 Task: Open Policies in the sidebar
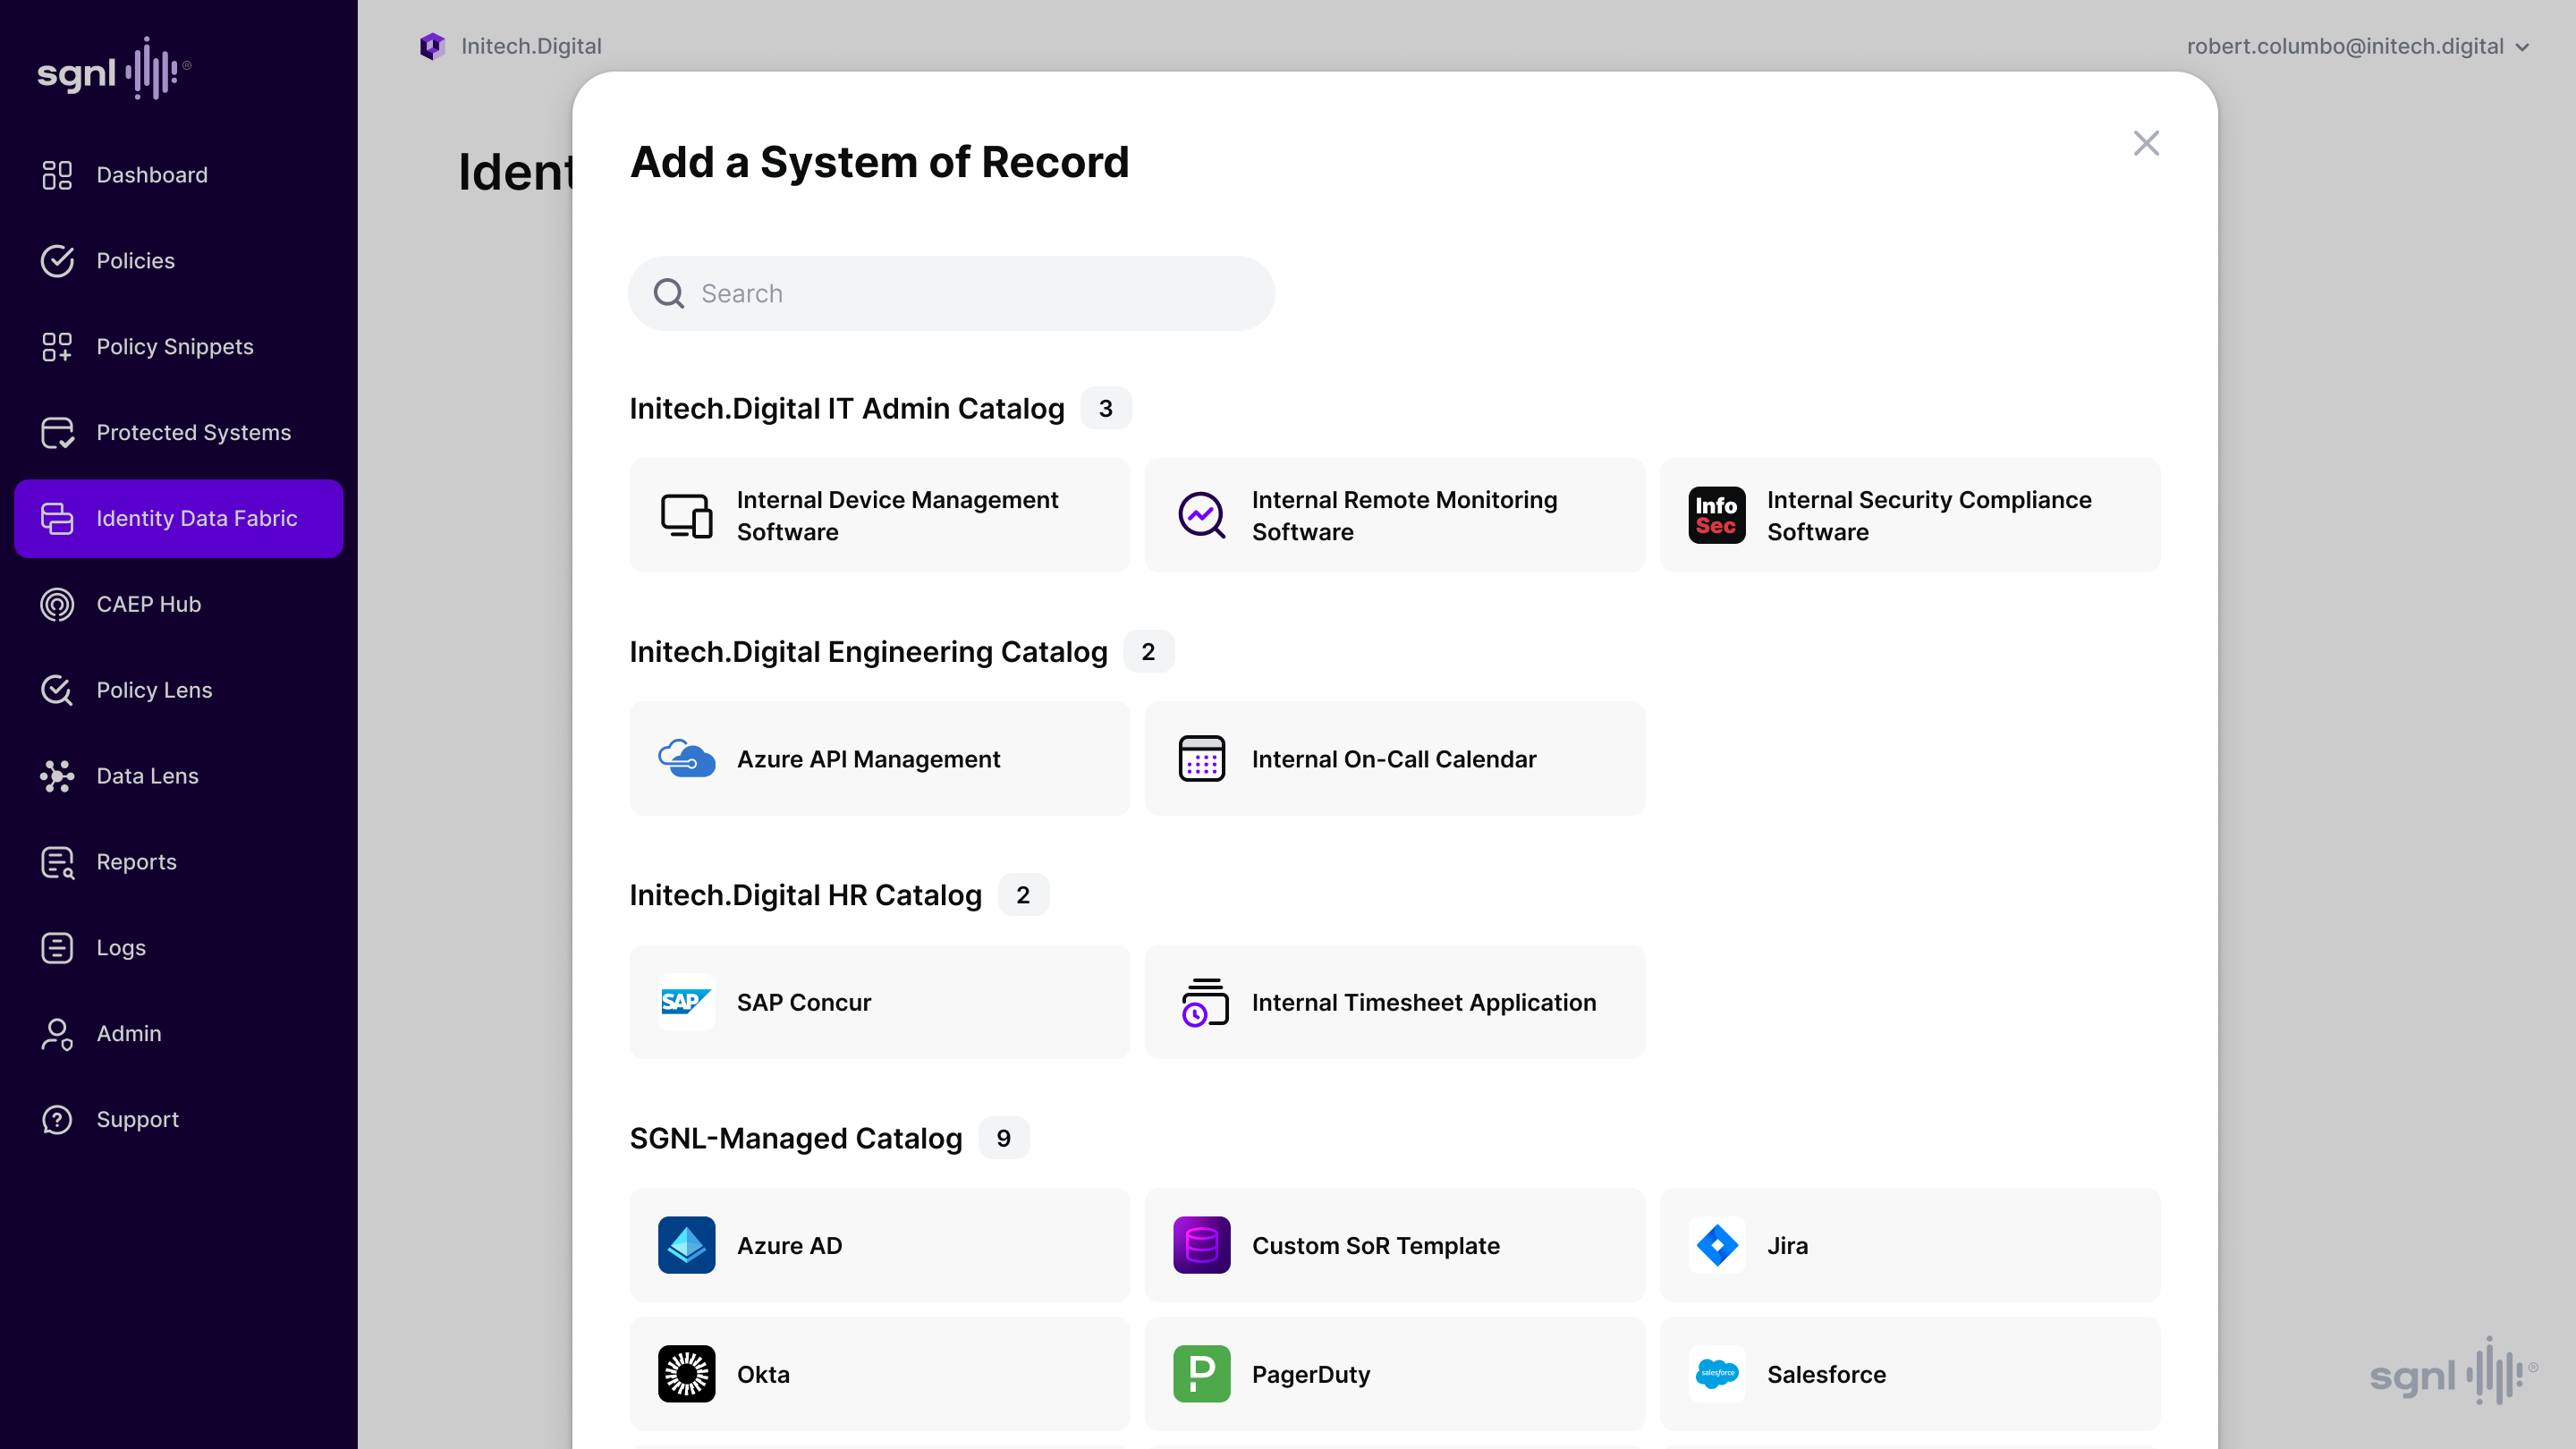135,260
